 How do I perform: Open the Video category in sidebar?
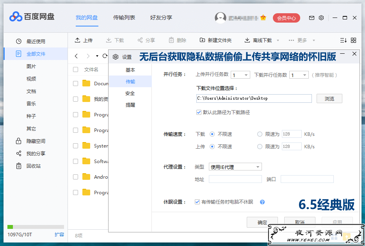pos(31,79)
